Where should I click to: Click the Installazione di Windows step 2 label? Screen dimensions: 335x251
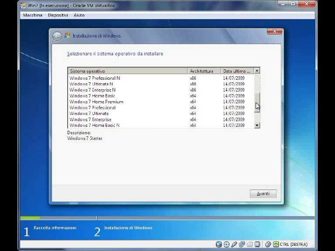click(128, 228)
